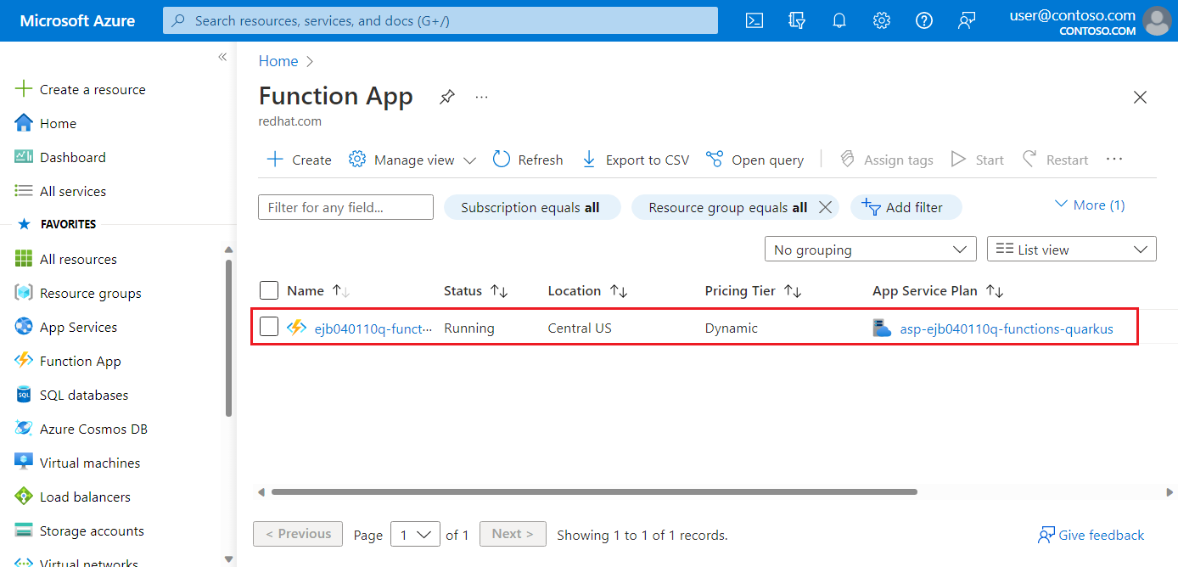Open the Feedback icon in top bar
This screenshot has width=1178, height=567.
coord(966,20)
